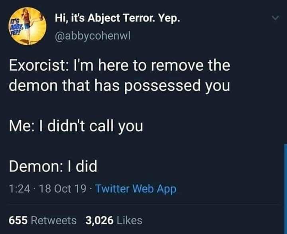
Task: Click the number 655 beside Retweets
Action: pos(18,220)
